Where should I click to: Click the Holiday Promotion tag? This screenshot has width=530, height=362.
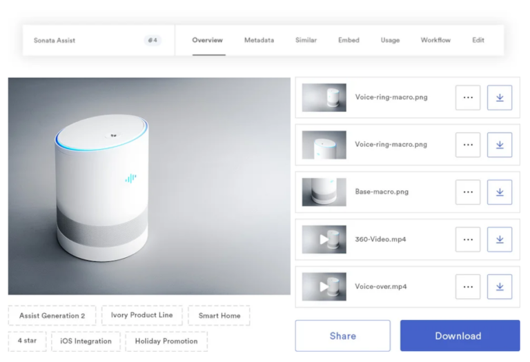166,341
